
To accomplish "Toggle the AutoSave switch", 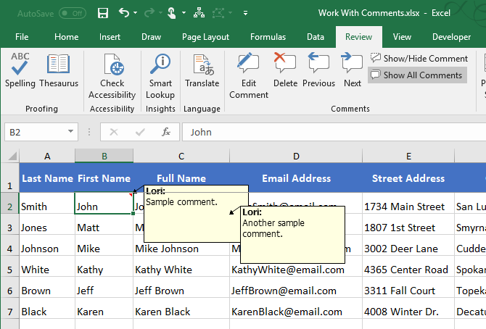I will [x=72, y=13].
